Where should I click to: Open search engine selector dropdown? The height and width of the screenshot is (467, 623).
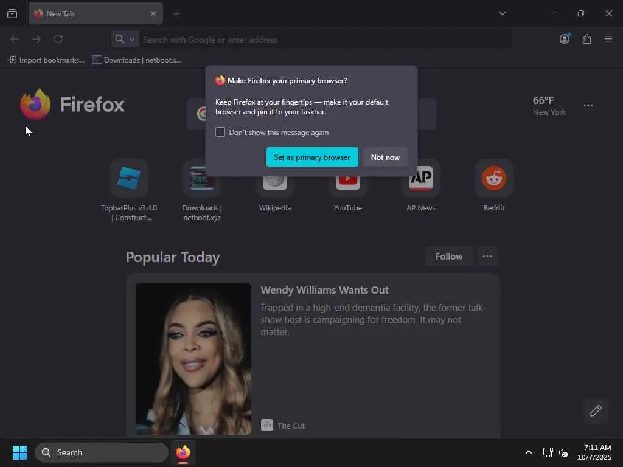[x=125, y=39]
